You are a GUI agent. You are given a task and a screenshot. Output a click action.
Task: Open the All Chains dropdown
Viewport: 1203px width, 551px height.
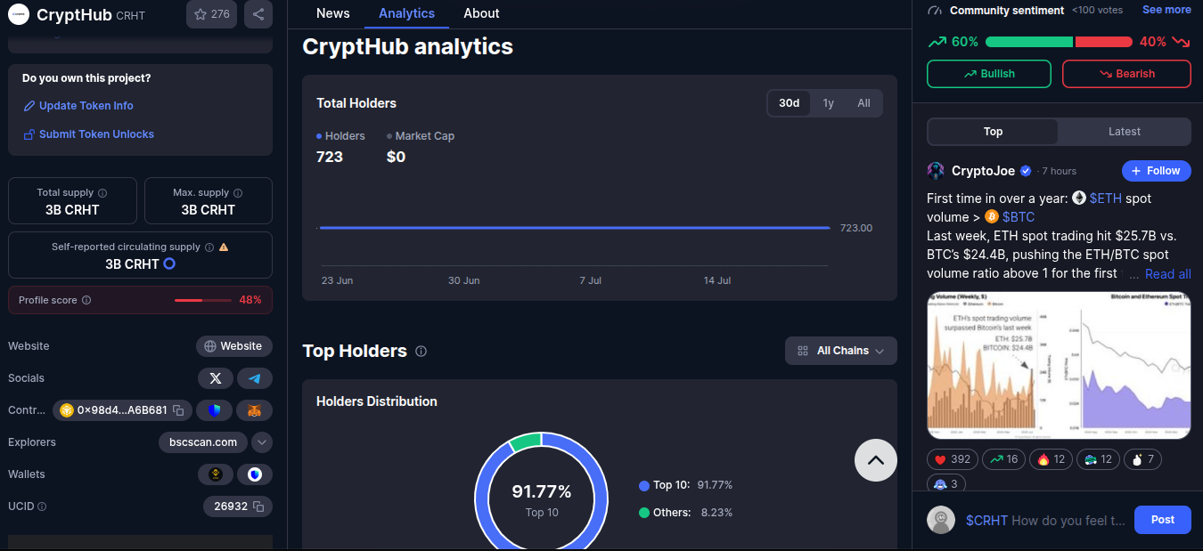841,351
